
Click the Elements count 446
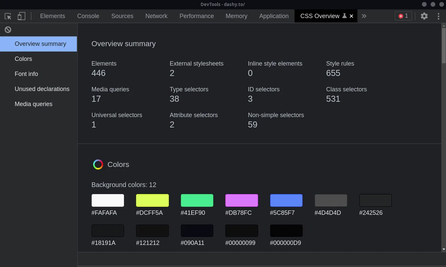[98, 73]
